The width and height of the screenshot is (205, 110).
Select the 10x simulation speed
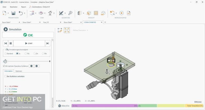tap(26, 53)
